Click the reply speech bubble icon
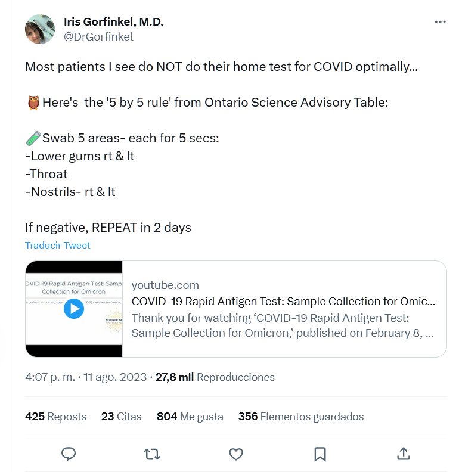459x472 pixels. tap(69, 454)
